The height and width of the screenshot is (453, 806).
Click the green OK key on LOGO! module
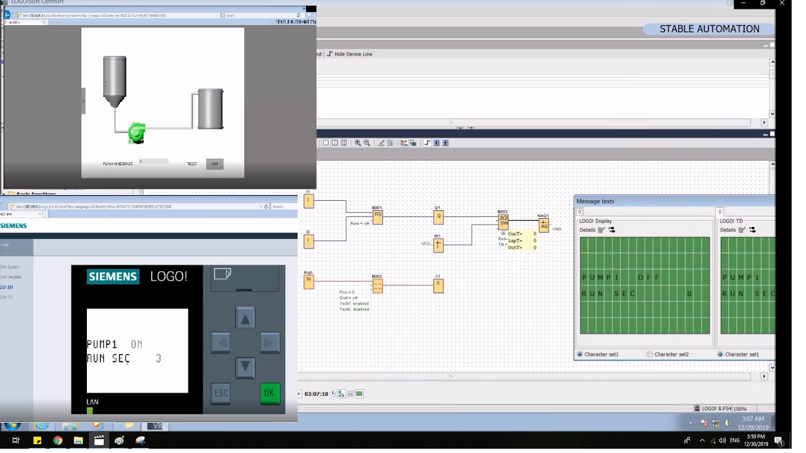tap(270, 393)
